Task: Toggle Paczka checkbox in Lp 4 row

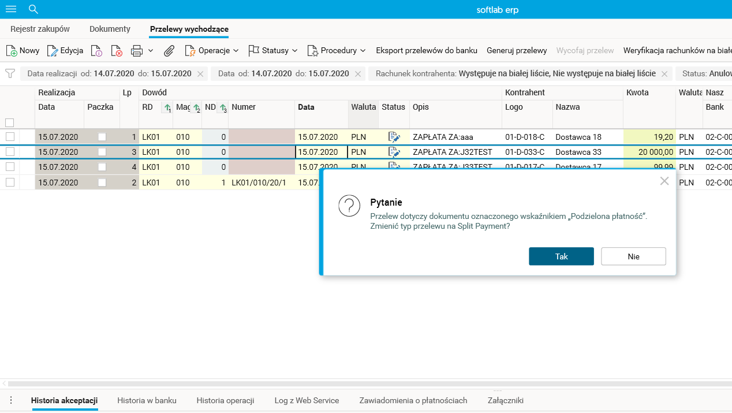Action: point(102,167)
